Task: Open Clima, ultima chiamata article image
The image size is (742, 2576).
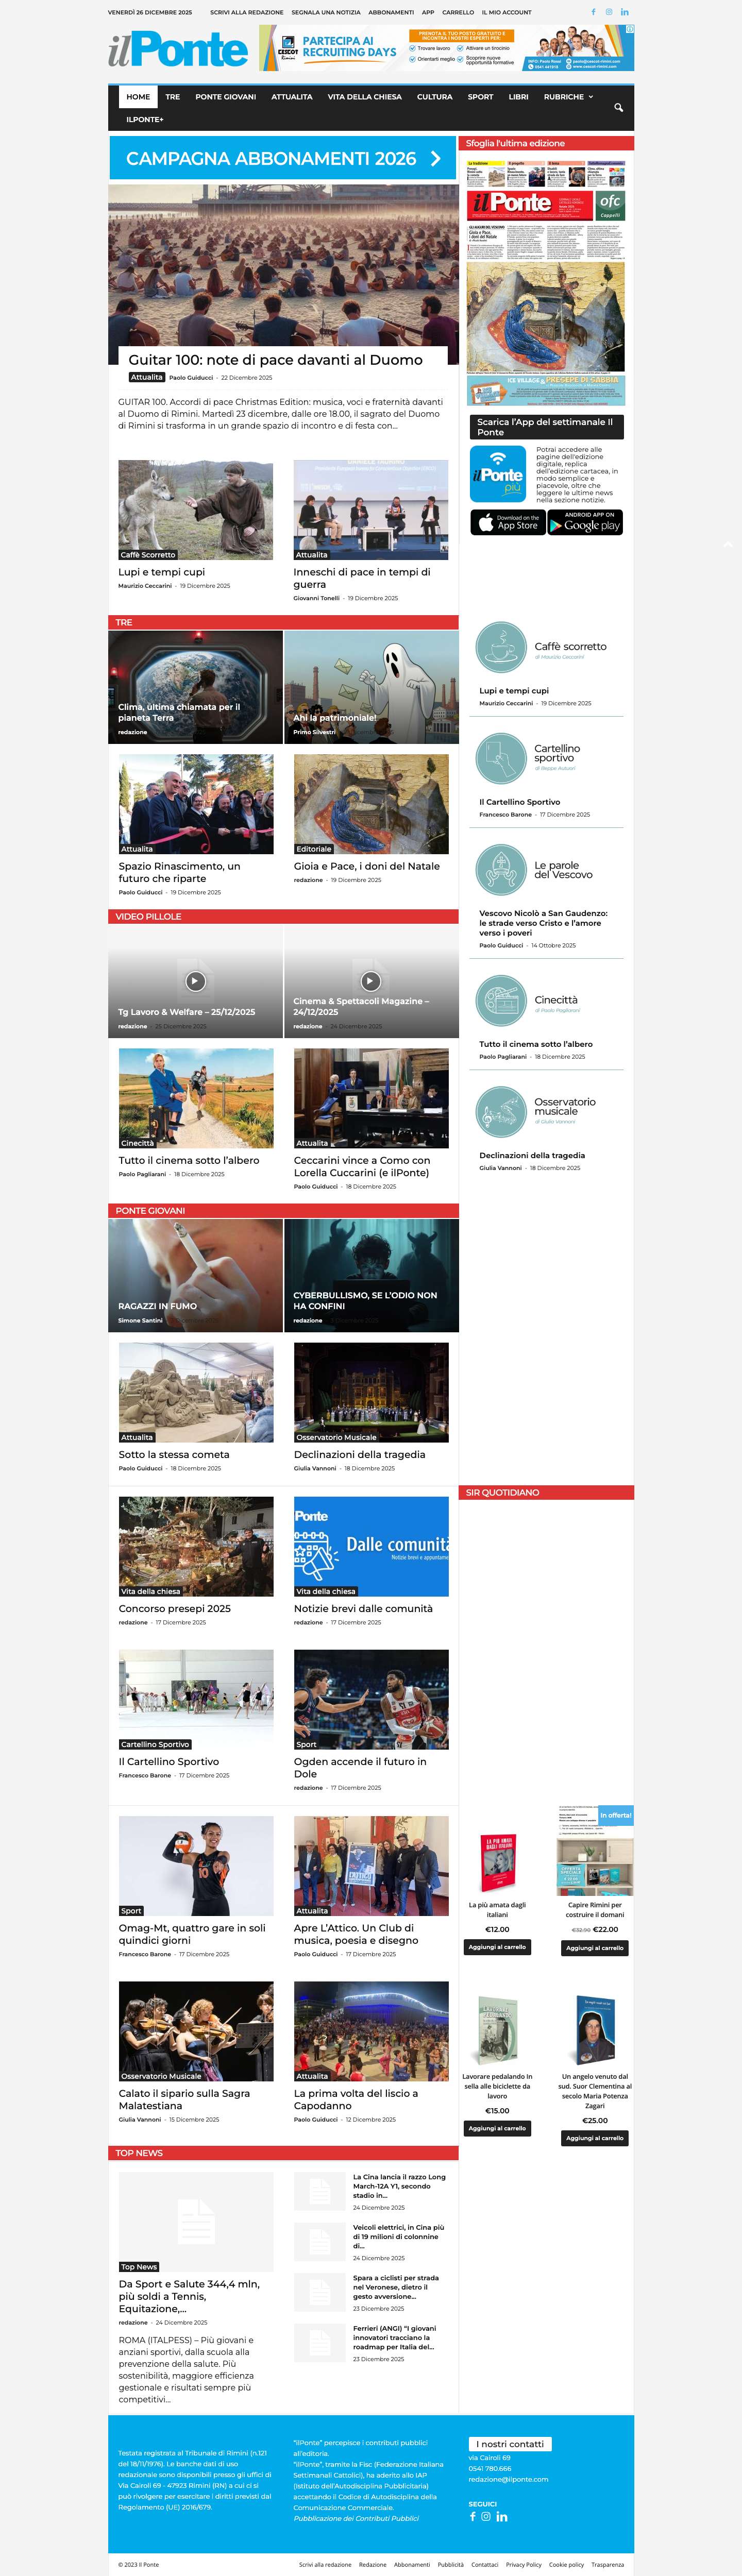Action: [195, 687]
